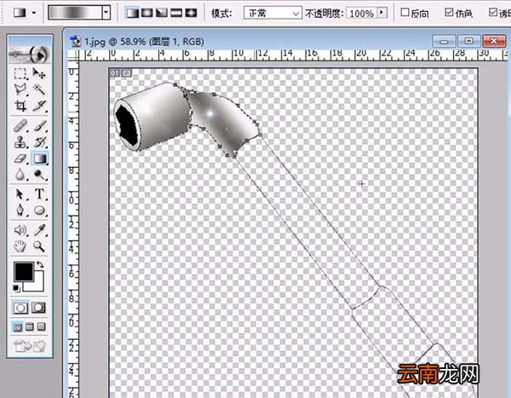Reset to default black and white colors
This screenshot has width=511, height=398.
click(x=16, y=288)
